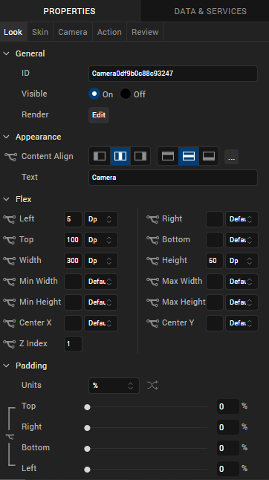Select horizontal center content alignment icon
The image size is (269, 480).
(x=120, y=156)
